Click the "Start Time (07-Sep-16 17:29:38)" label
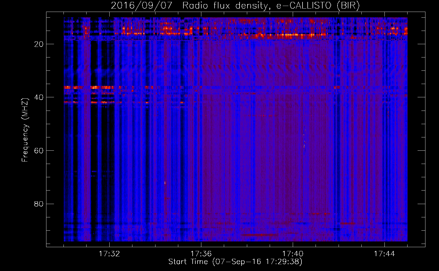439x271 pixels. point(235,262)
